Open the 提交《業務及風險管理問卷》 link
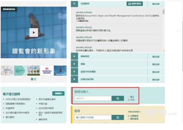 (x=51, y=114)
